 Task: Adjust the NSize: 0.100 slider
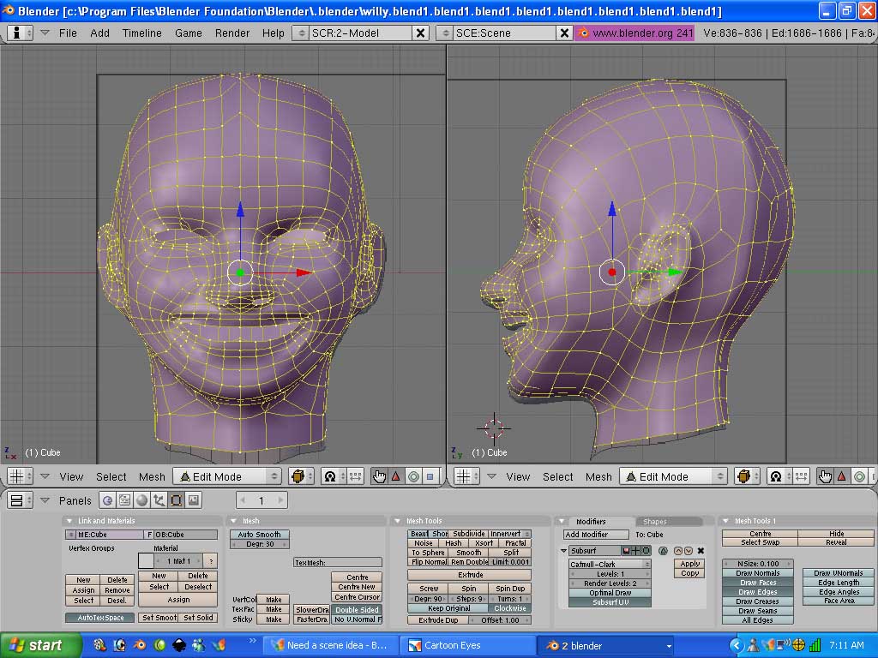coord(758,564)
